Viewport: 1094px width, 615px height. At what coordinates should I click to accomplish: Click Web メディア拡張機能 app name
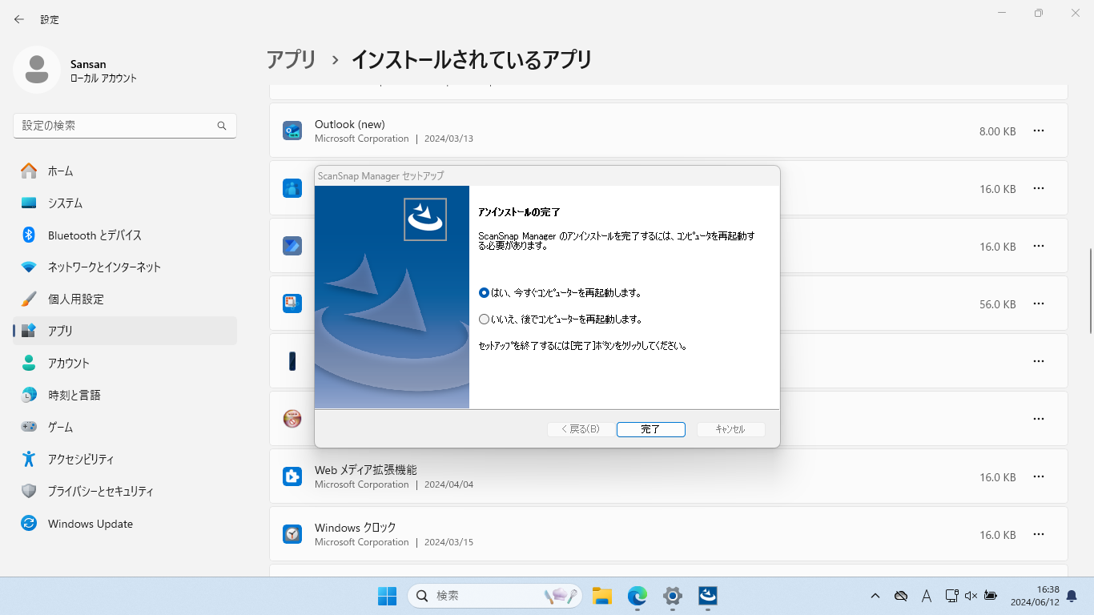pos(366,470)
